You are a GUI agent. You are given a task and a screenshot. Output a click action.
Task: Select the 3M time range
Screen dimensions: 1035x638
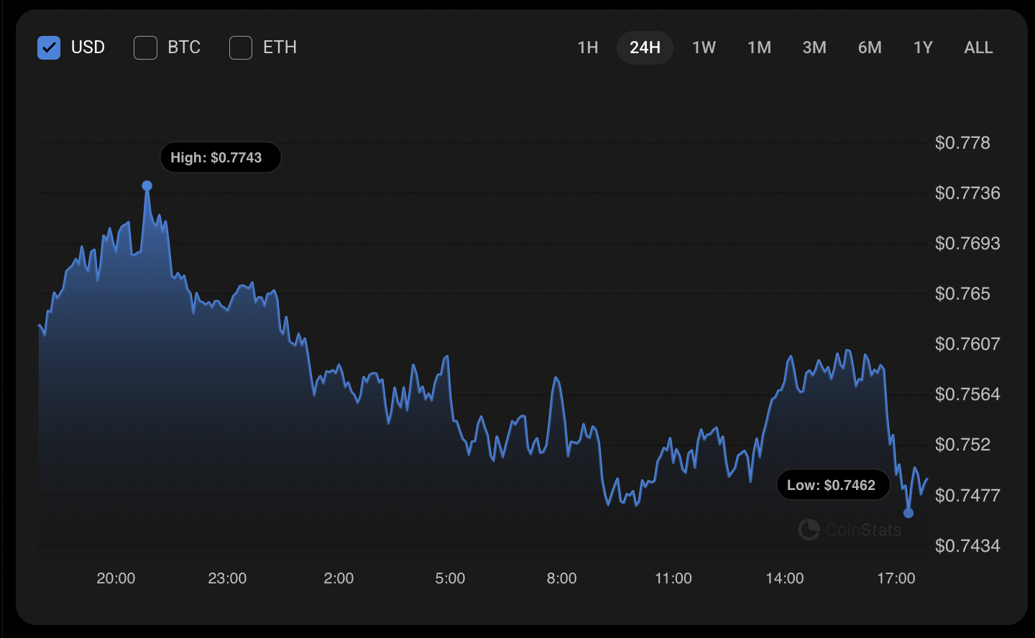[814, 48]
